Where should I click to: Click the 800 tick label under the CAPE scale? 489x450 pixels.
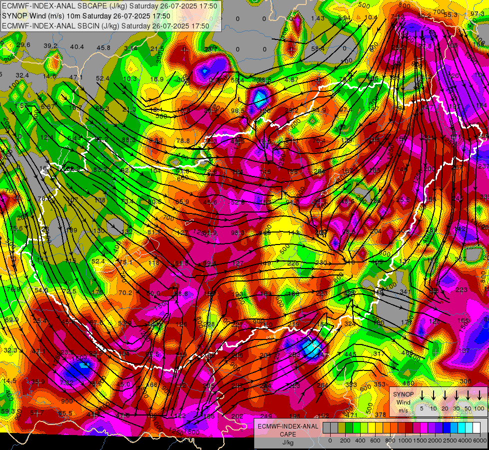coord(390,440)
